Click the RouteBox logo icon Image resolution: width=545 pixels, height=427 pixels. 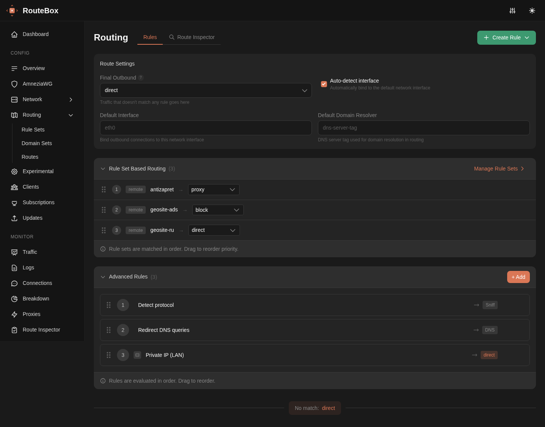coord(12,11)
